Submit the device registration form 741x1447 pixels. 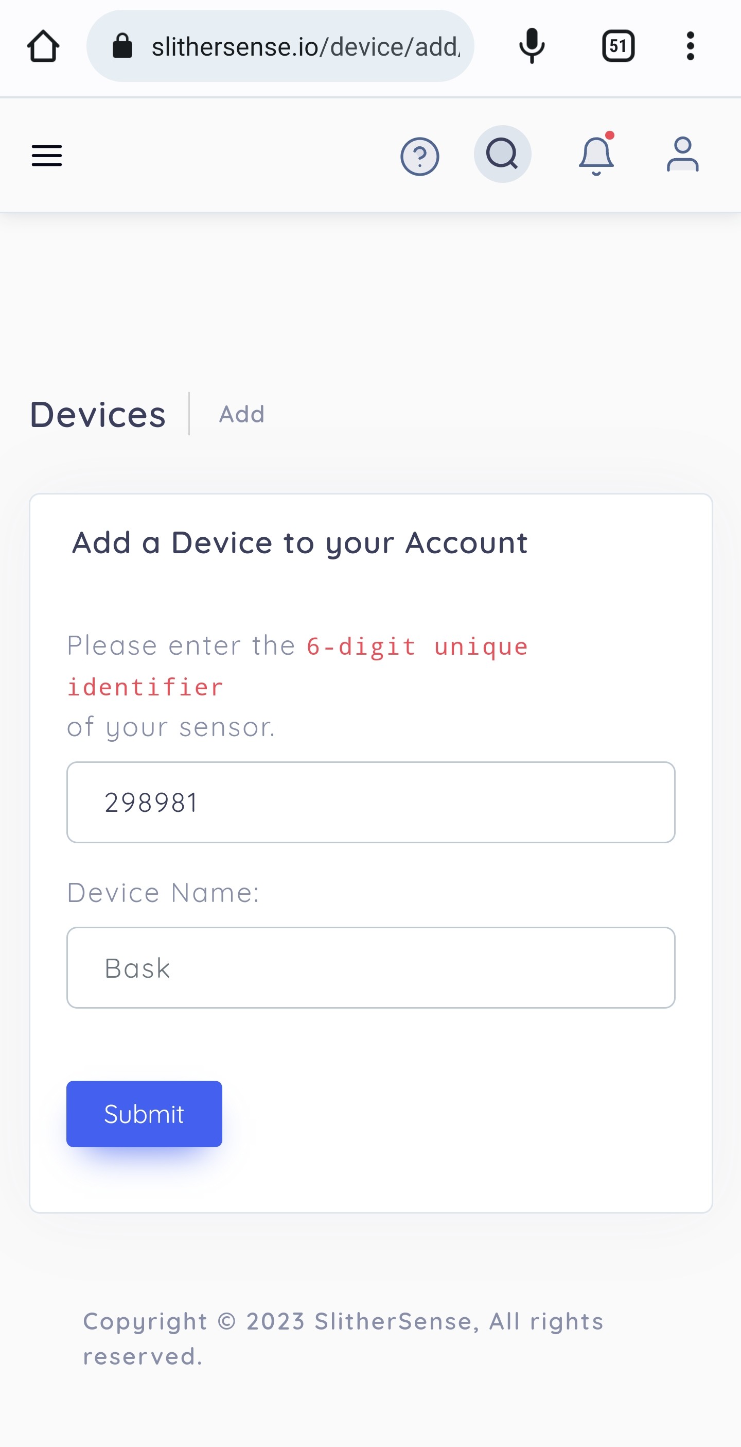point(144,1113)
